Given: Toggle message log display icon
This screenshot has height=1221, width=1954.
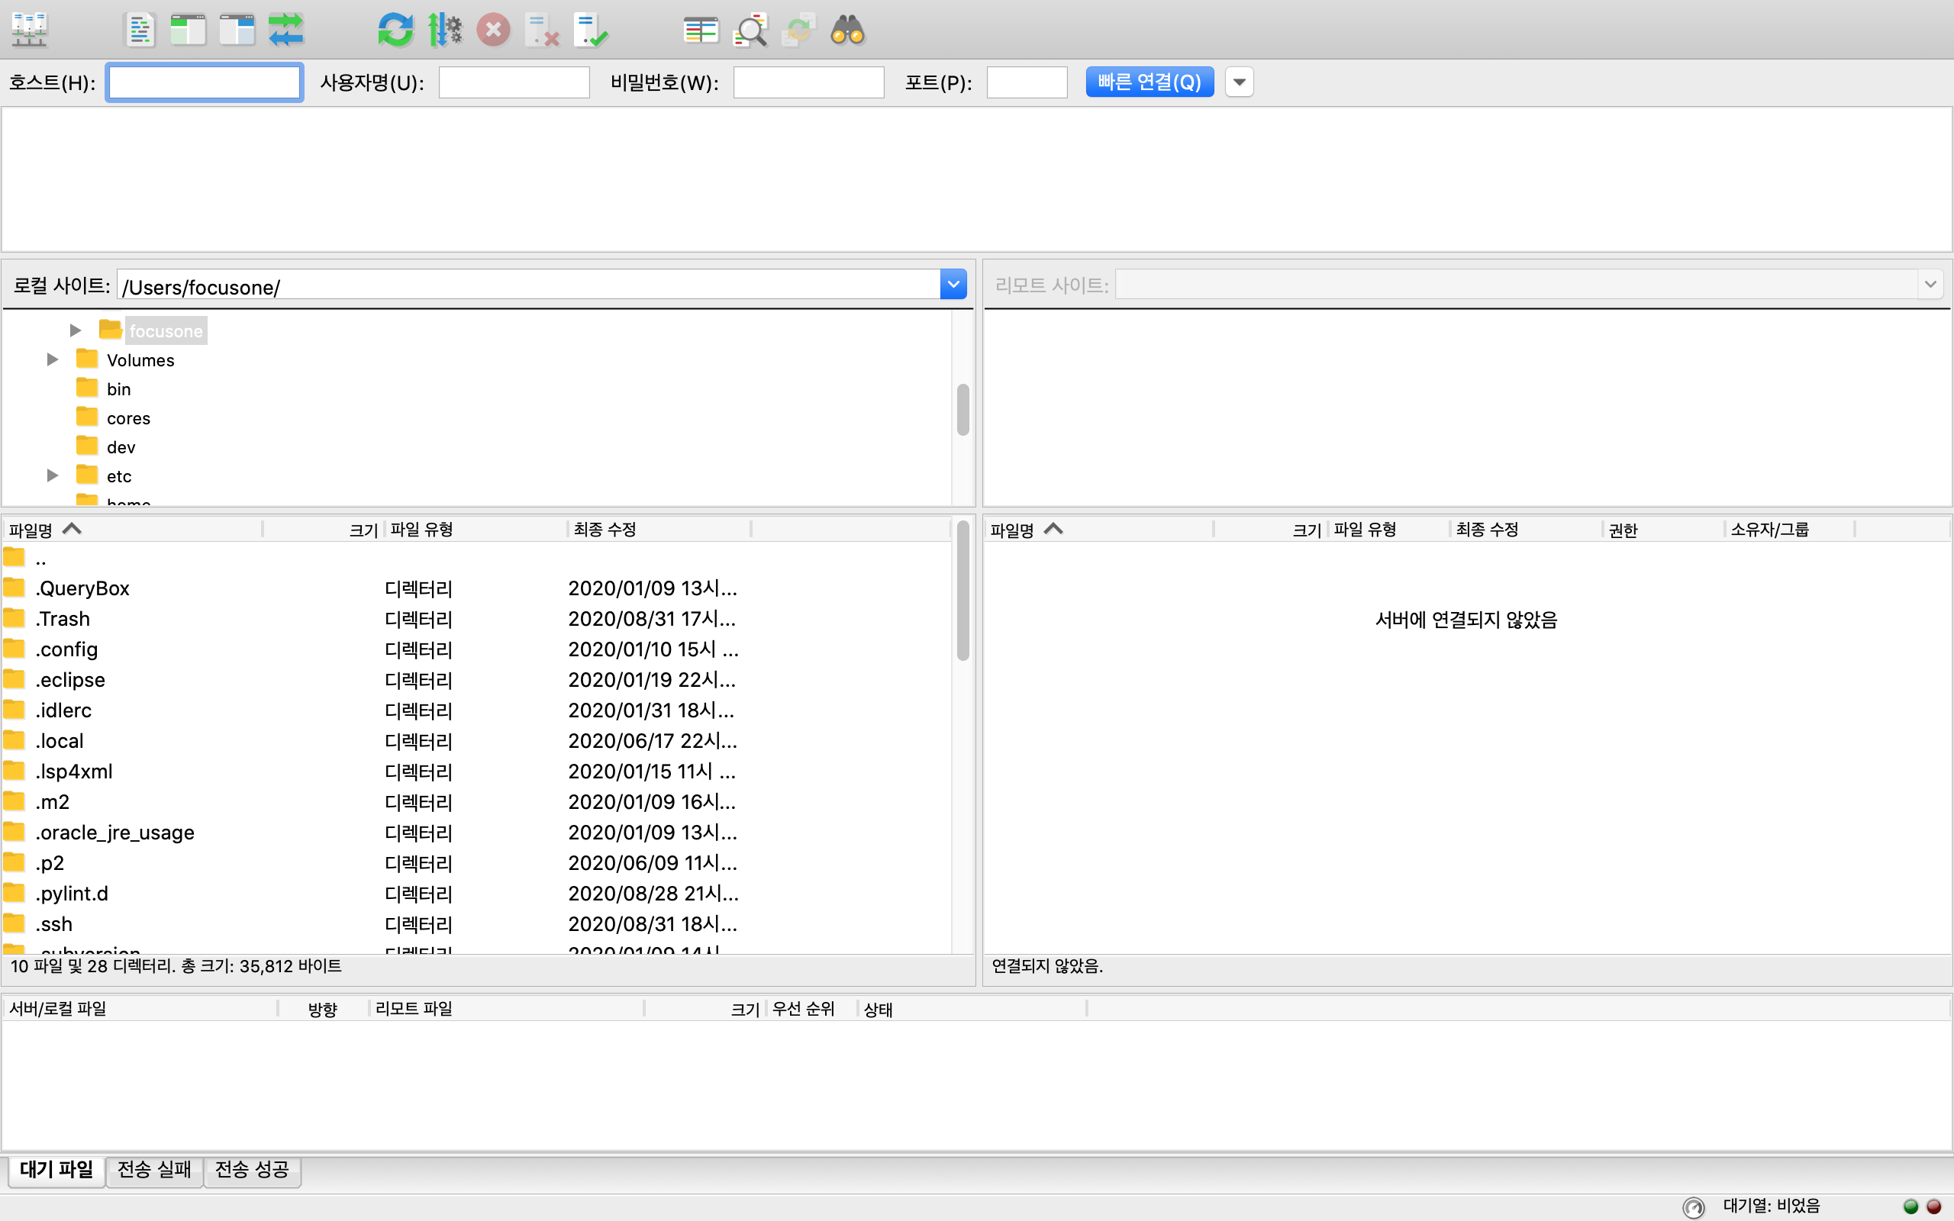Looking at the screenshot, I should (140, 30).
